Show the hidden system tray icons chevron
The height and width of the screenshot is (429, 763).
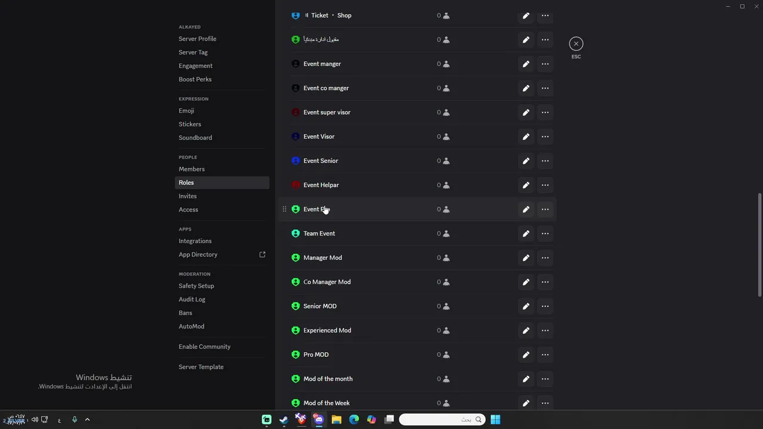coord(87,419)
